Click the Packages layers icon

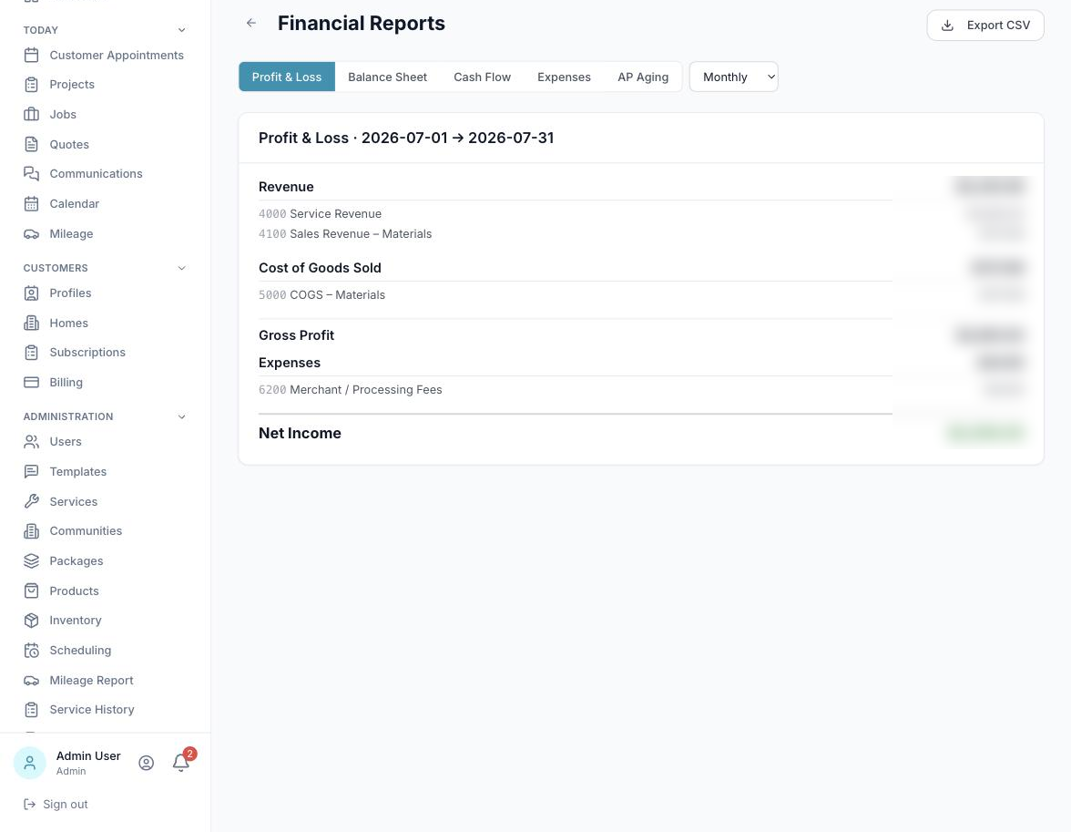(31, 560)
